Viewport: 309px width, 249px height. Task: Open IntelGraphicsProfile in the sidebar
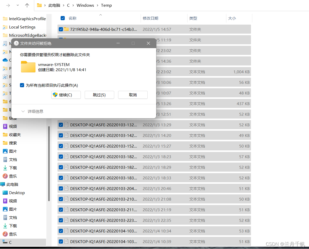point(24,19)
